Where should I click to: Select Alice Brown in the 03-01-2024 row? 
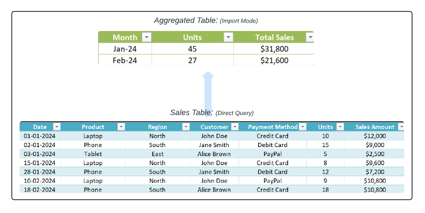click(214, 154)
